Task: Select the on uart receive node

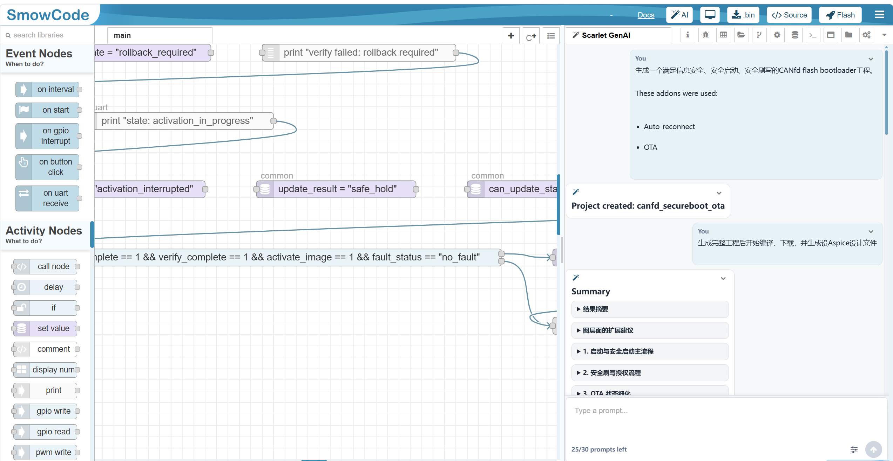Action: tap(47, 198)
